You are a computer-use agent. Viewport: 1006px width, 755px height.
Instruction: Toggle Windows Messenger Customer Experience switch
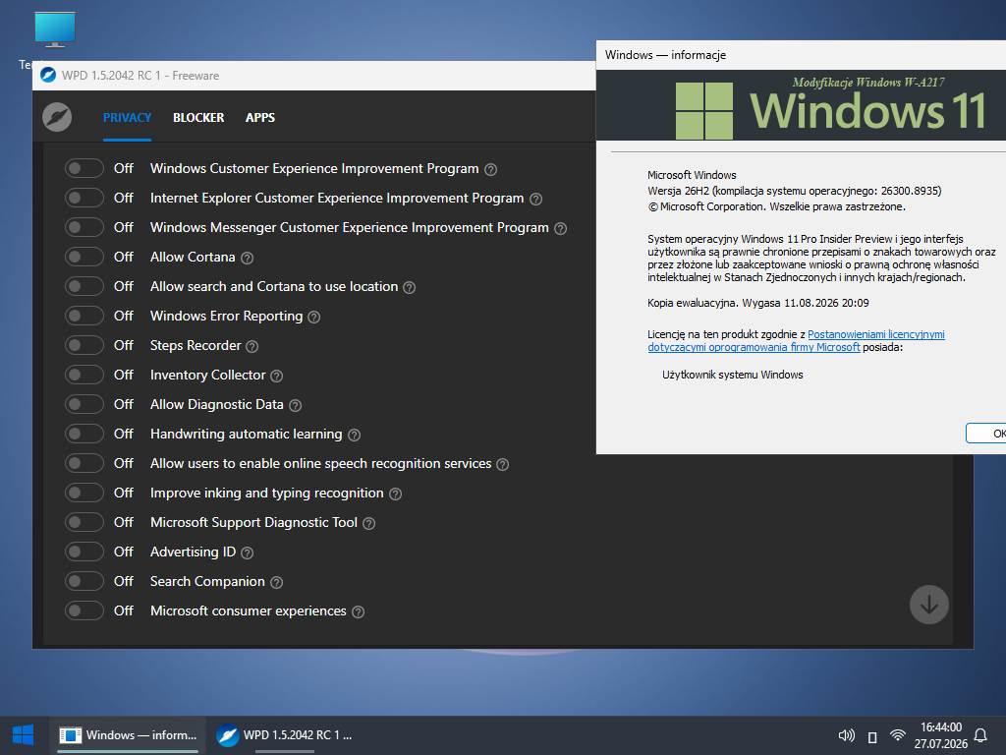[x=84, y=227]
